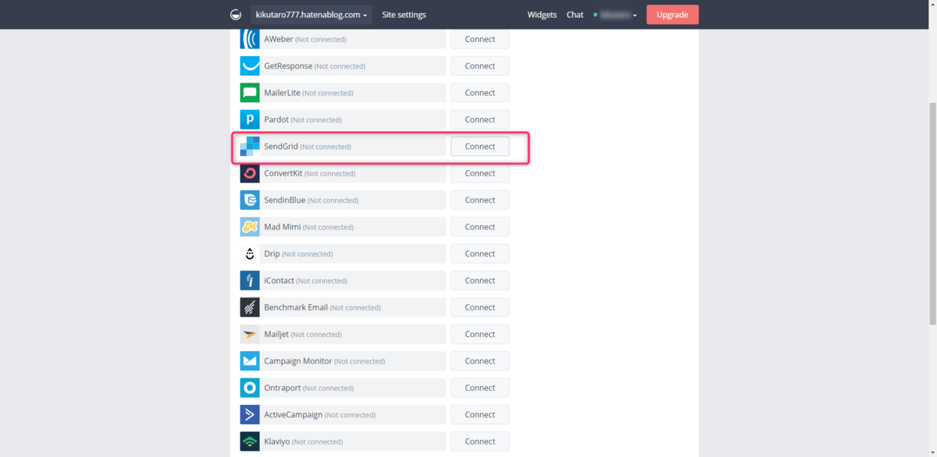937x457 pixels.
Task: Open the user account dropdown
Action: (x=615, y=15)
